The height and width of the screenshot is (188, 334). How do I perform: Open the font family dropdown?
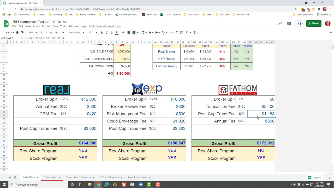76,33
